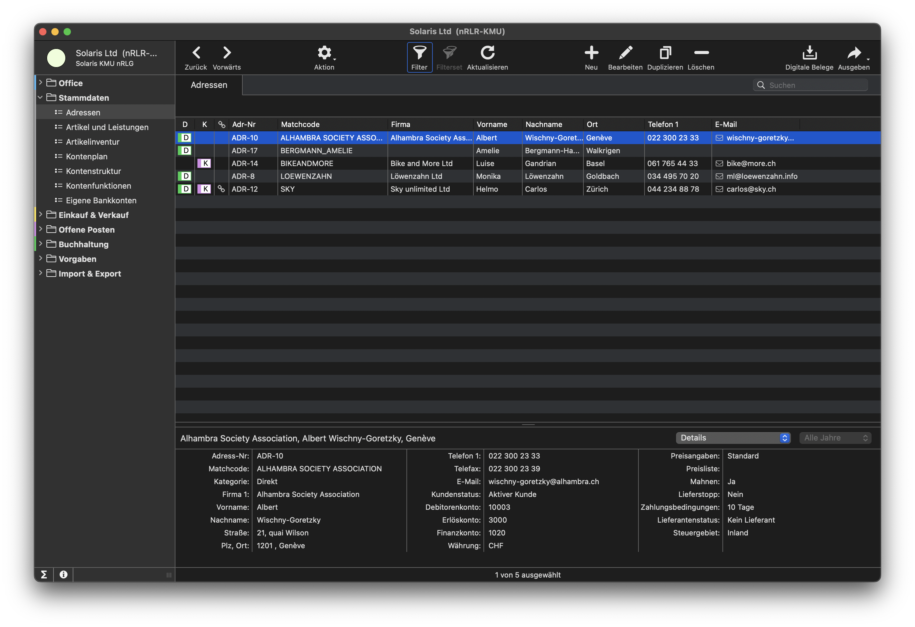Click the Löschen minus icon

[701, 53]
